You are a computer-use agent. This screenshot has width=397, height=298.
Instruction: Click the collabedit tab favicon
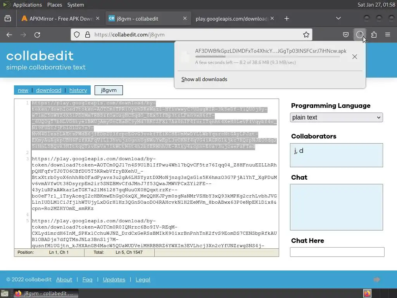[x=111, y=19]
